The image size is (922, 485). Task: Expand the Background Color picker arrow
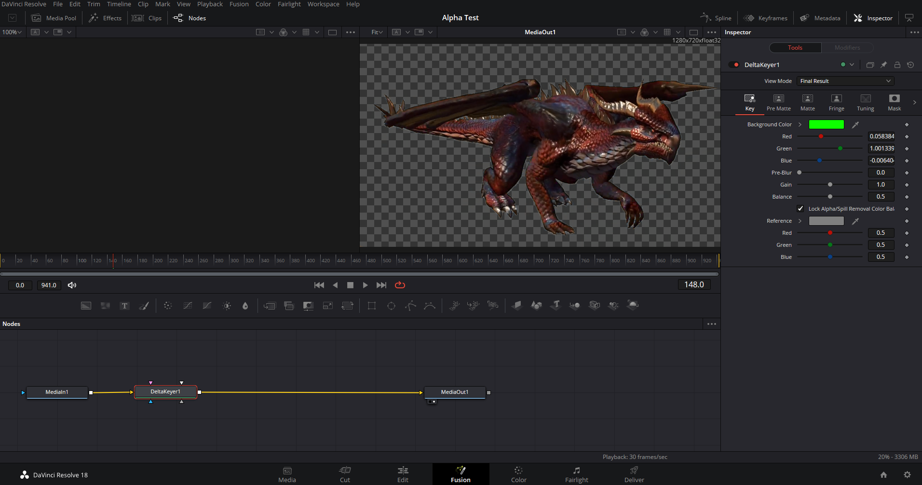click(x=800, y=124)
